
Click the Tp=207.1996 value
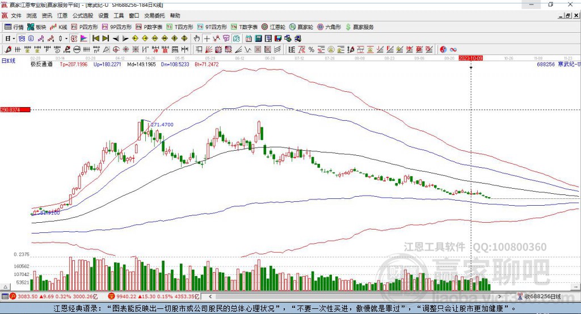coord(74,64)
